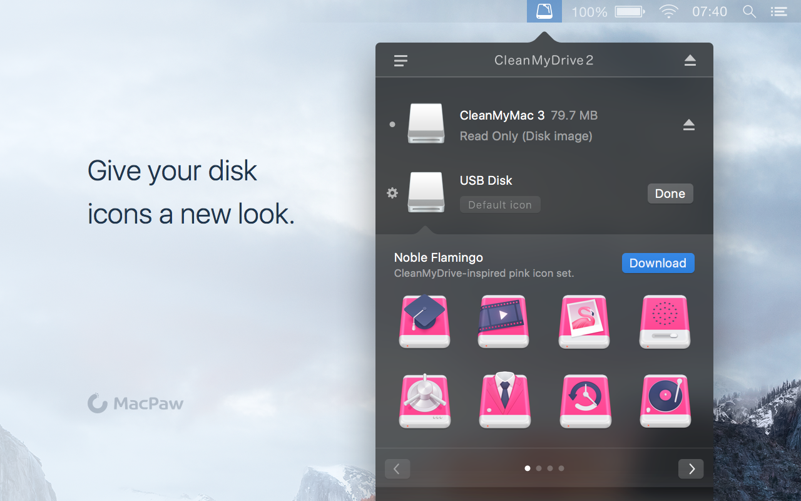Click the CleanMyDrive menu bar icon
Image resolution: width=801 pixels, height=501 pixels.
[x=544, y=11]
